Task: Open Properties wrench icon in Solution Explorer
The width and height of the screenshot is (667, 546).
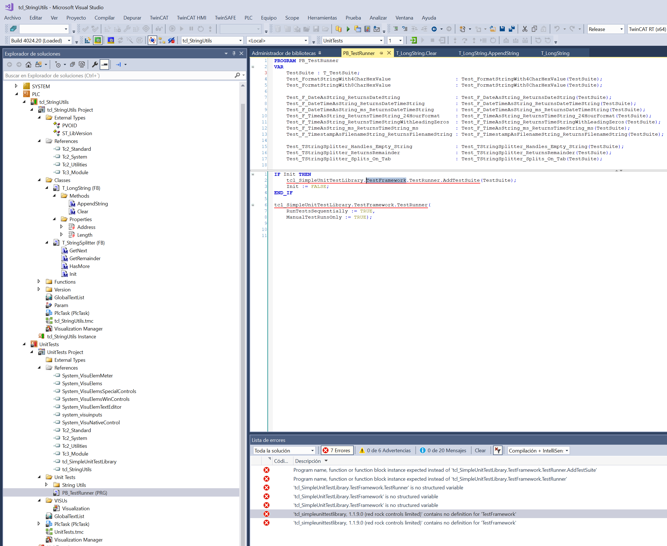Action: point(94,64)
